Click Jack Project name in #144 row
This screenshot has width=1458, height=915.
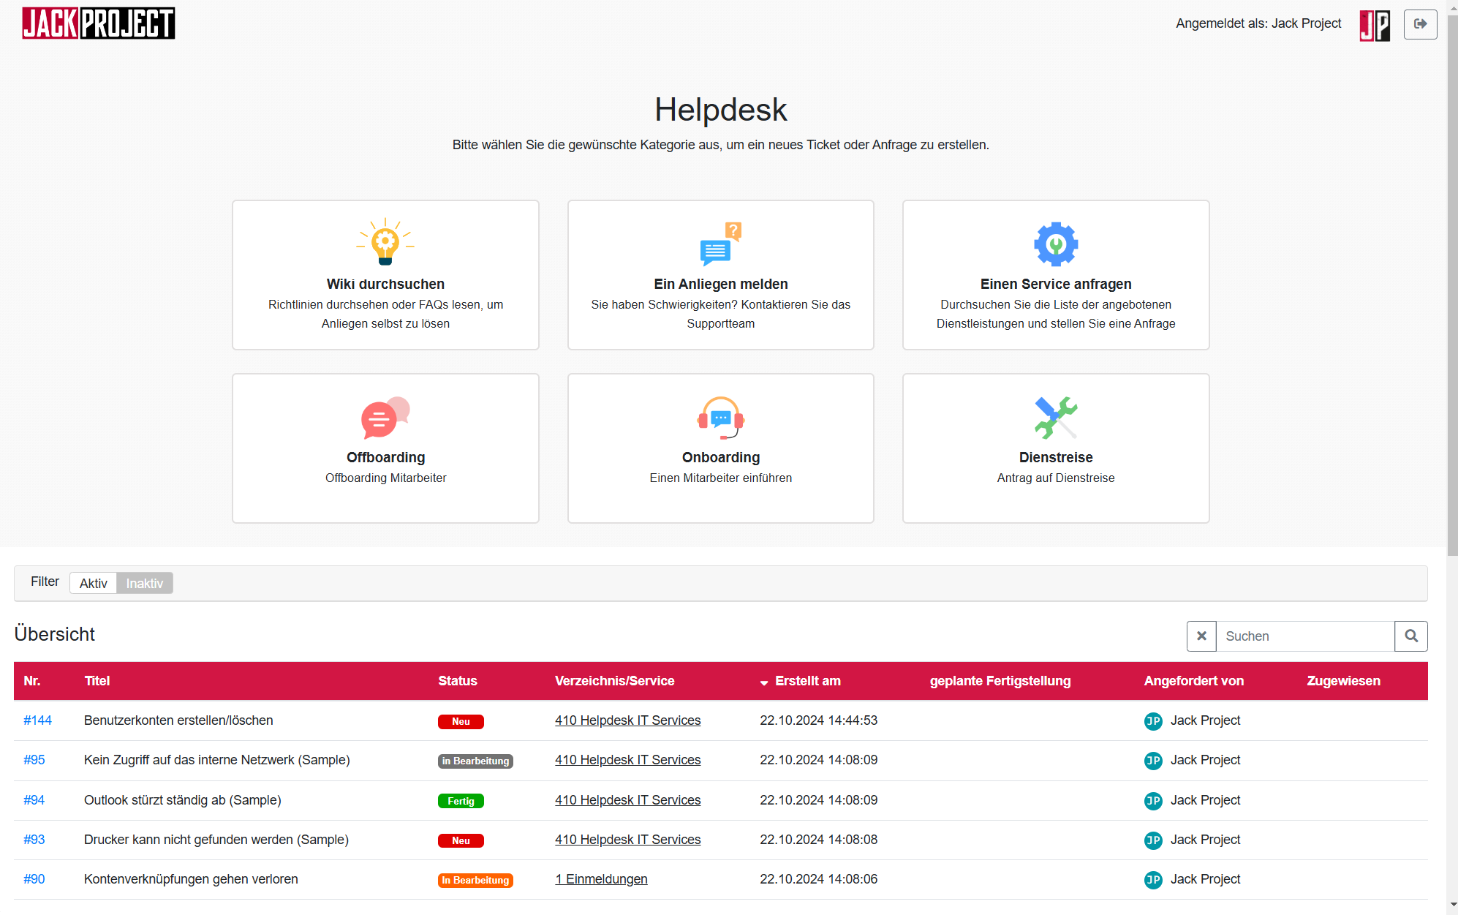[x=1205, y=720]
